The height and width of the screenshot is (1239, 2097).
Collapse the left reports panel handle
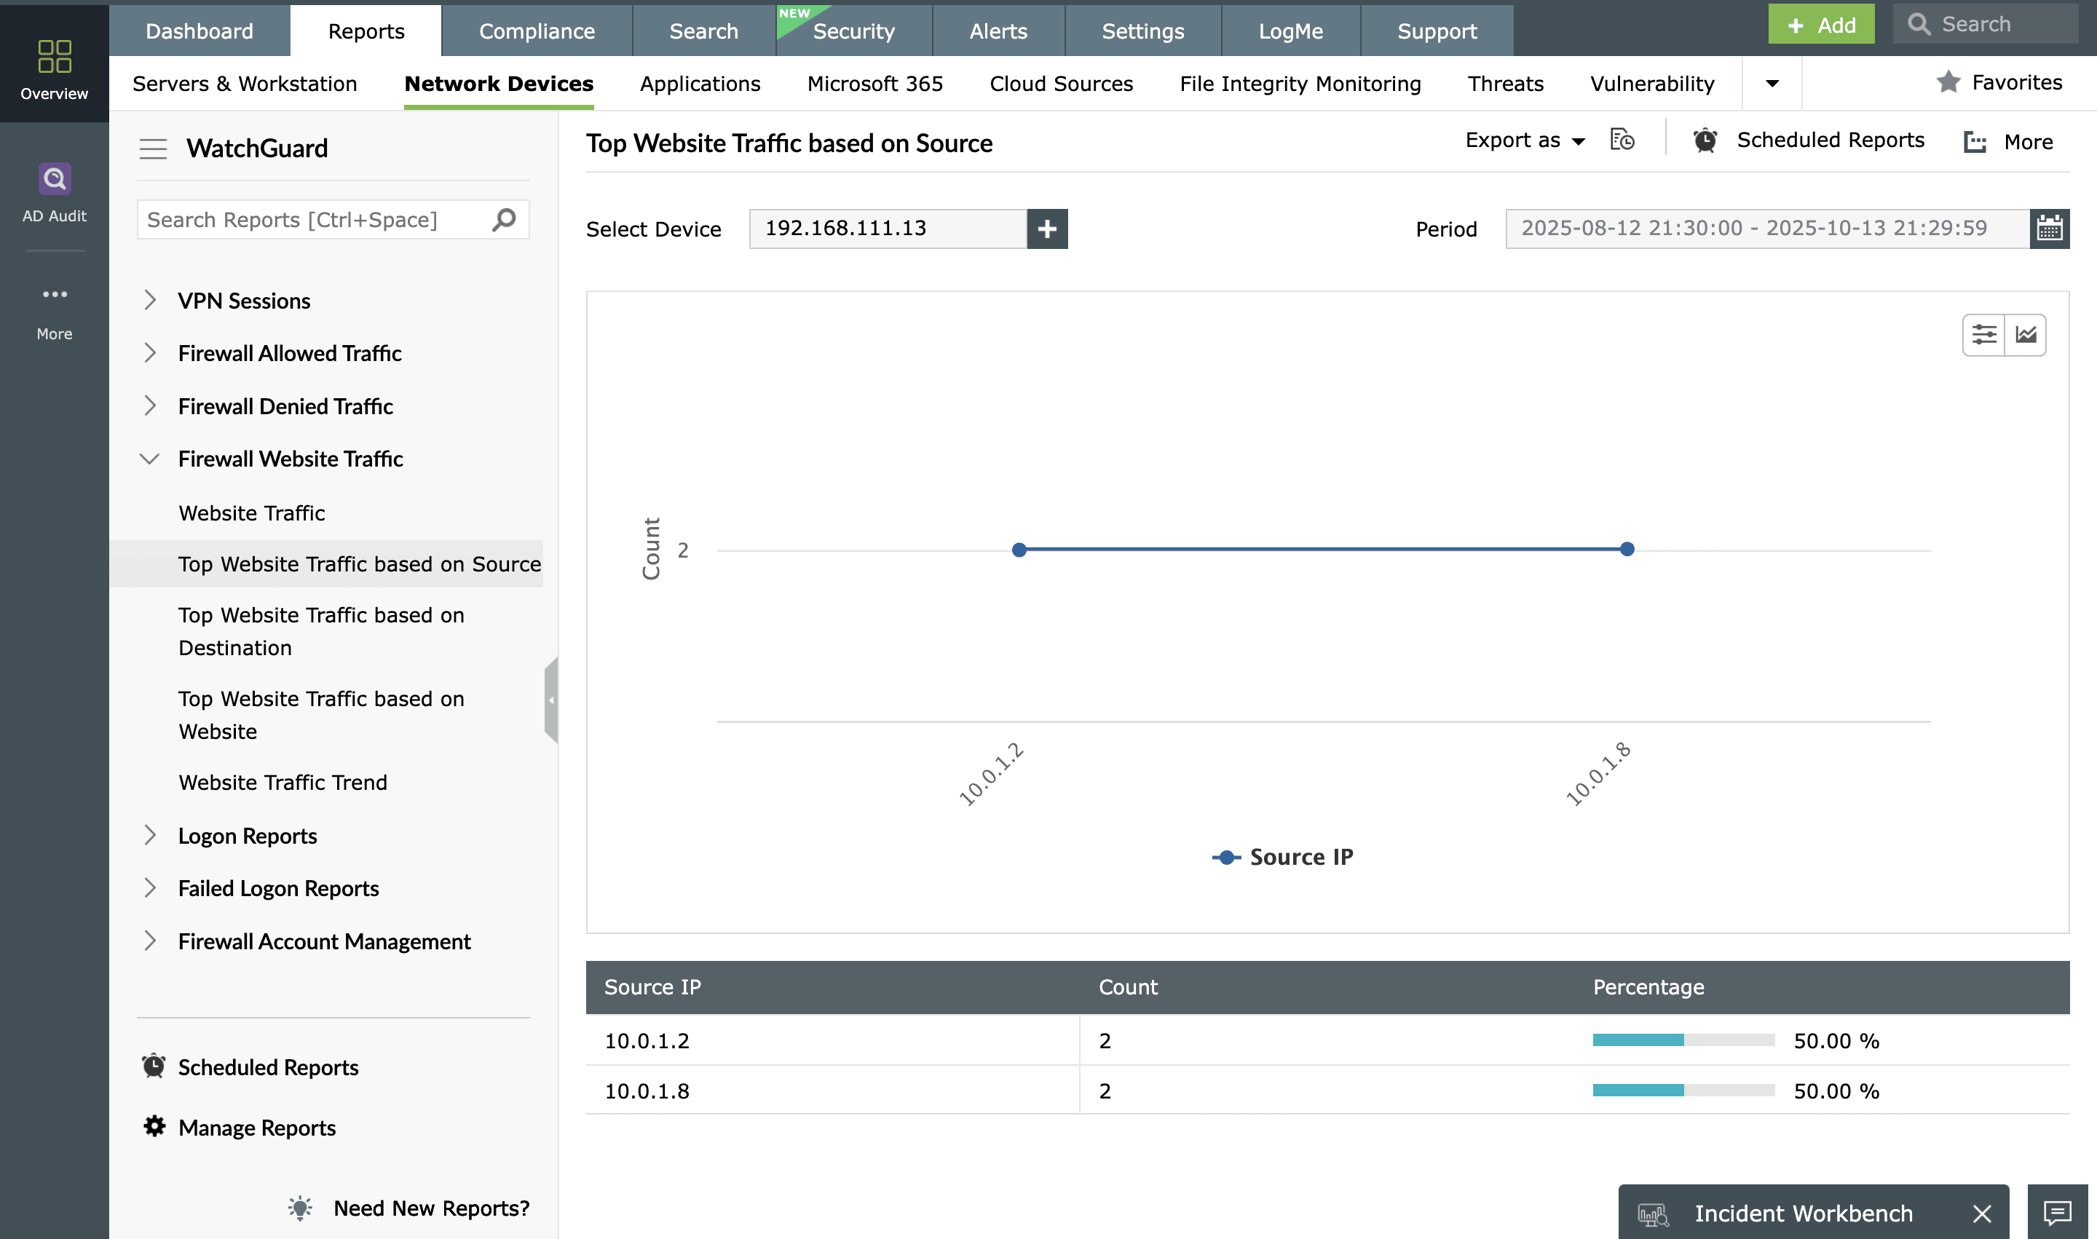550,700
